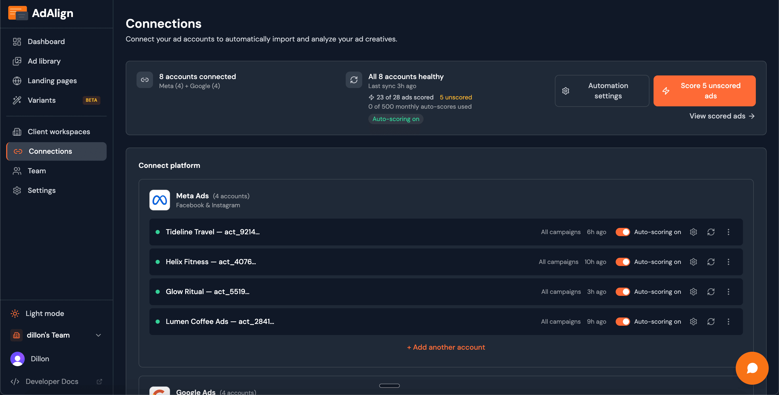This screenshot has height=395, width=779.
Task: Click the Auto-scoring on status badge
Action: coord(395,119)
